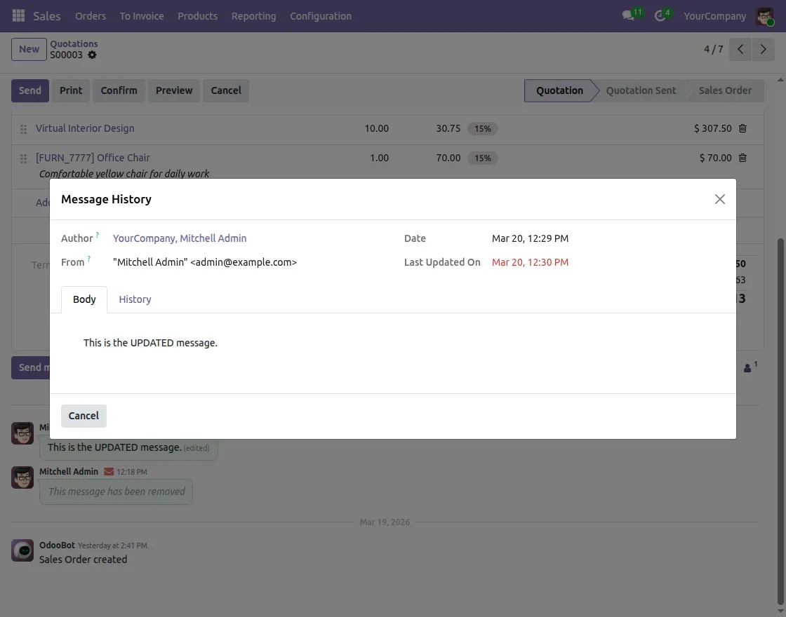Go to the previous record arrow
786x617 pixels.
pos(740,49)
